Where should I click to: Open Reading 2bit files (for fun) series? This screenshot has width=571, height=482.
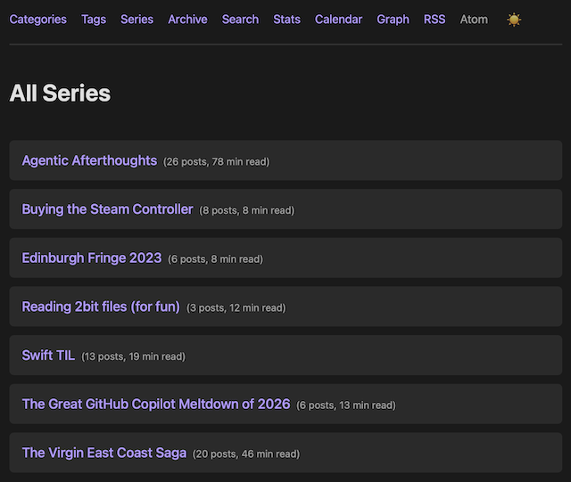point(101,306)
